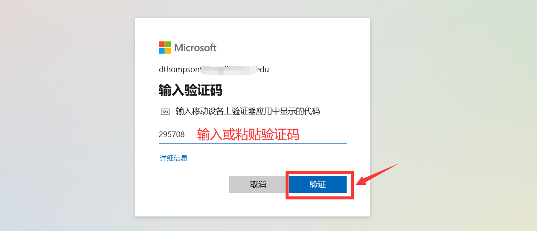Click the instruction text about the authenticator app
The width and height of the screenshot is (537, 231).
click(248, 111)
